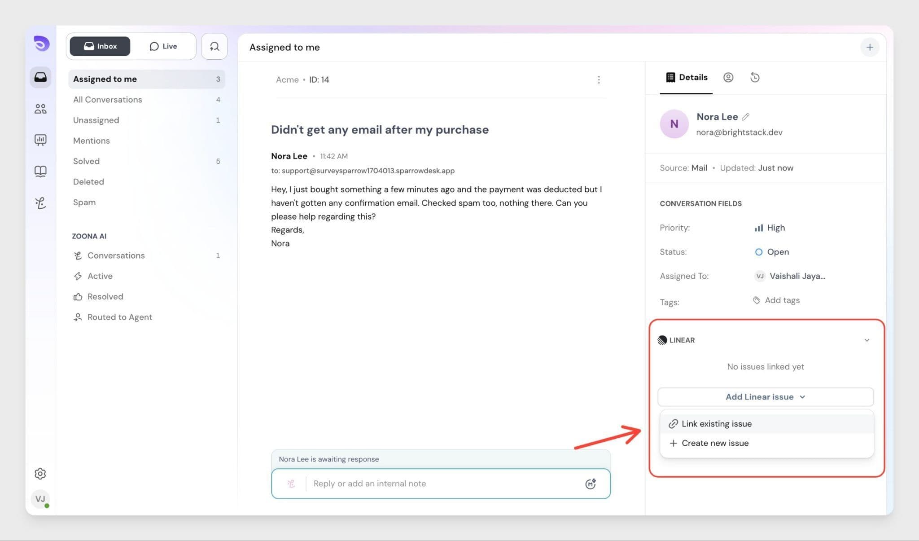Open the contacts icon in left sidebar
The width and height of the screenshot is (919, 541).
click(40, 109)
